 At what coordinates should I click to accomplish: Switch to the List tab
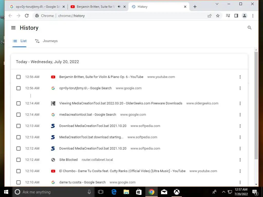[20, 41]
